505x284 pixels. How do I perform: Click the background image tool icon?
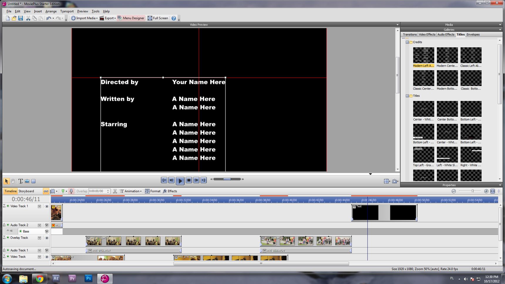27,181
